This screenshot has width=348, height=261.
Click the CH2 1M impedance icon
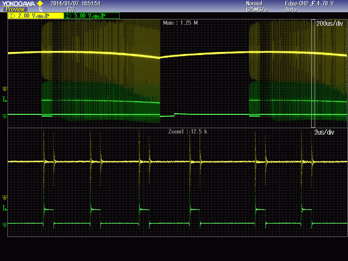point(103,16)
